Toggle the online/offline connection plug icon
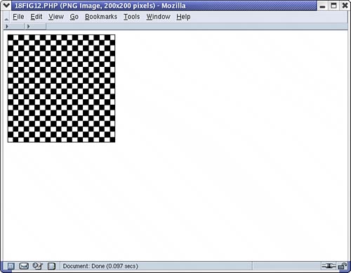 click(329, 266)
